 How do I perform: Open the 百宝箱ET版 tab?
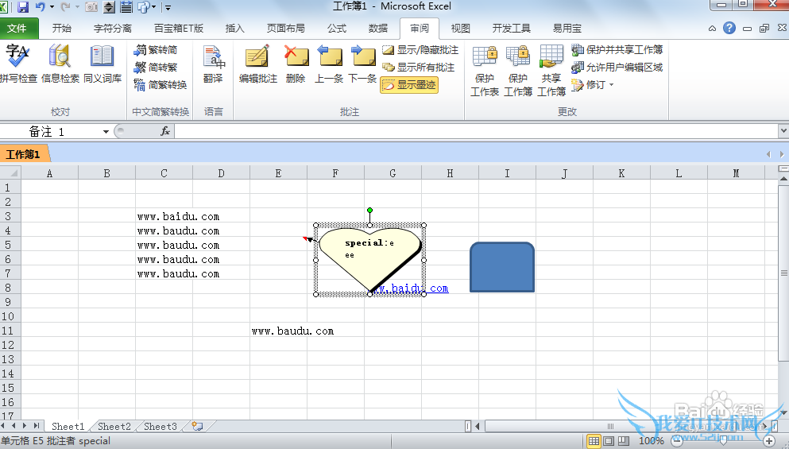[x=179, y=28]
